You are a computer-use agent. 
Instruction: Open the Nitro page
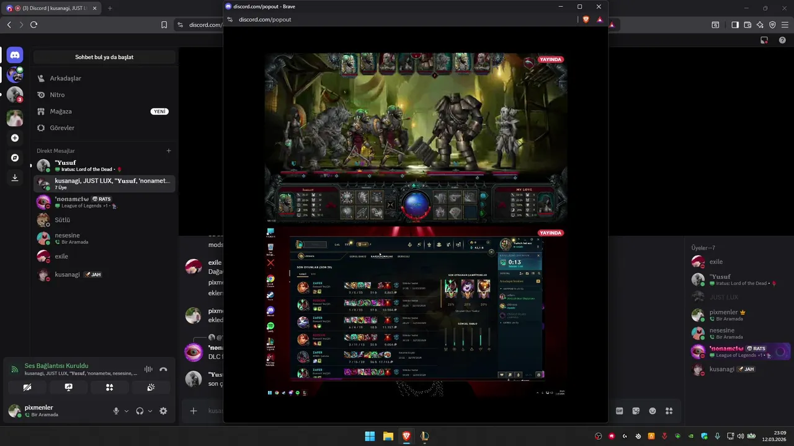(x=105, y=95)
